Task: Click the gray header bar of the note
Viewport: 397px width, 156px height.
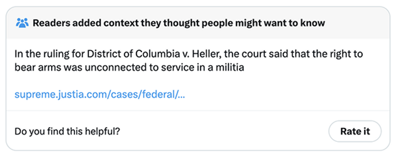Action: click(198, 23)
